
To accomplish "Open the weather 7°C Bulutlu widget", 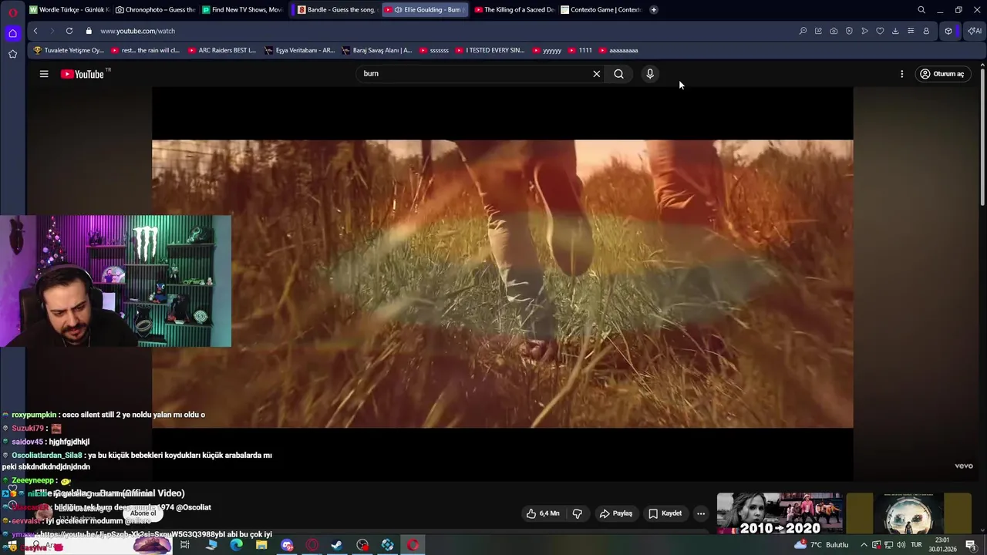I will point(822,545).
